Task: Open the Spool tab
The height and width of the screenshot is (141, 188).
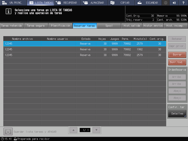Action: tap(109, 26)
